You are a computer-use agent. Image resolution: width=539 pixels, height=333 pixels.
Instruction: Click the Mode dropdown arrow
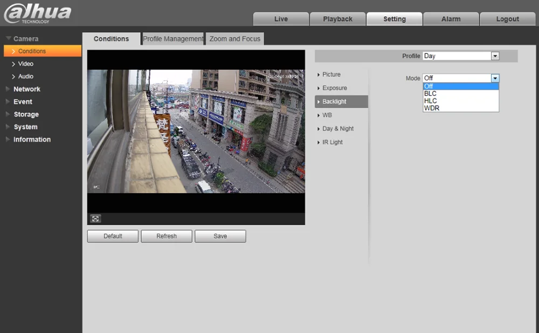pos(495,78)
